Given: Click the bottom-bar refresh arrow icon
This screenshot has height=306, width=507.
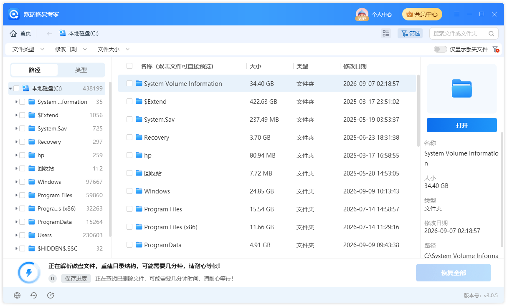Looking at the screenshot, I should click(34, 295).
